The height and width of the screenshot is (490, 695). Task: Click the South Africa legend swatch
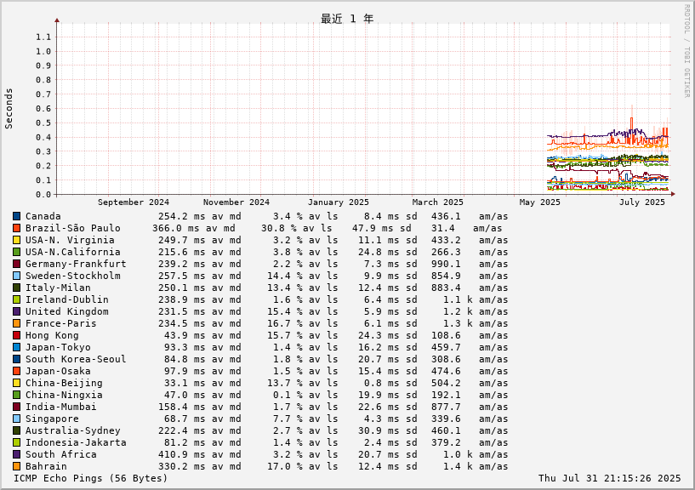point(16,454)
